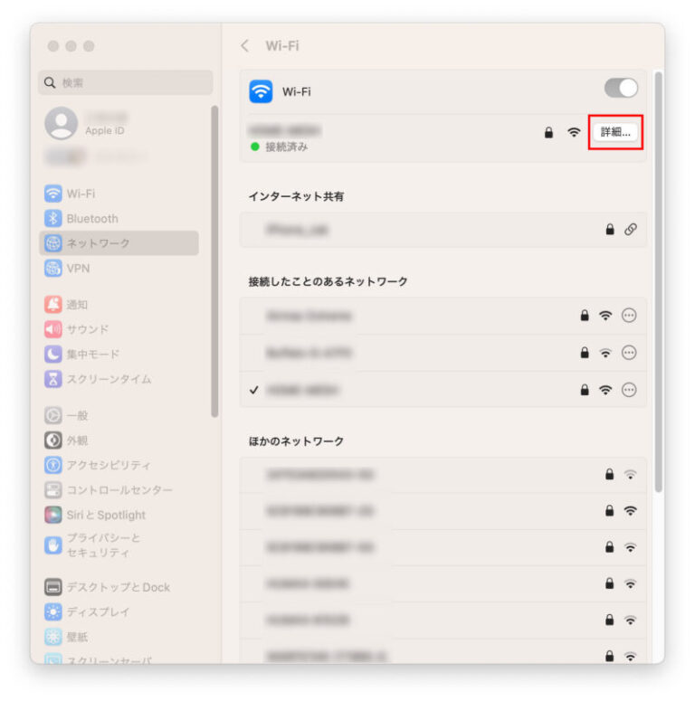Click the right-hand scrollbar of the Wi-Fi list
This screenshot has width=695, height=701.
[658, 281]
